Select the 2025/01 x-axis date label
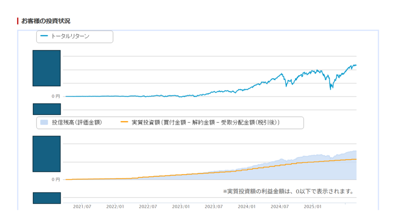This screenshot has height=222, width=395. (x=313, y=207)
